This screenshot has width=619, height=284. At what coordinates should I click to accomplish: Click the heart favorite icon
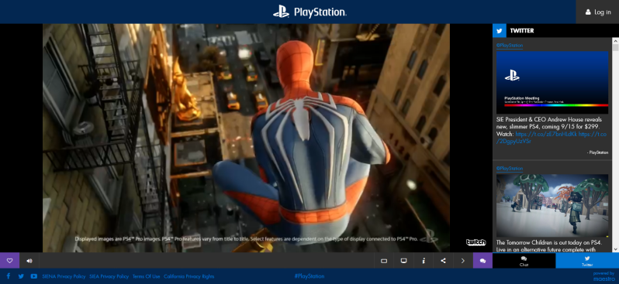pos(10,260)
